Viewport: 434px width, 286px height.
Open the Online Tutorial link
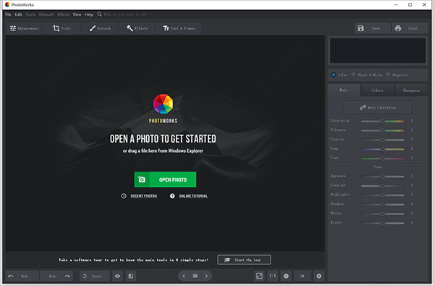tap(193, 196)
